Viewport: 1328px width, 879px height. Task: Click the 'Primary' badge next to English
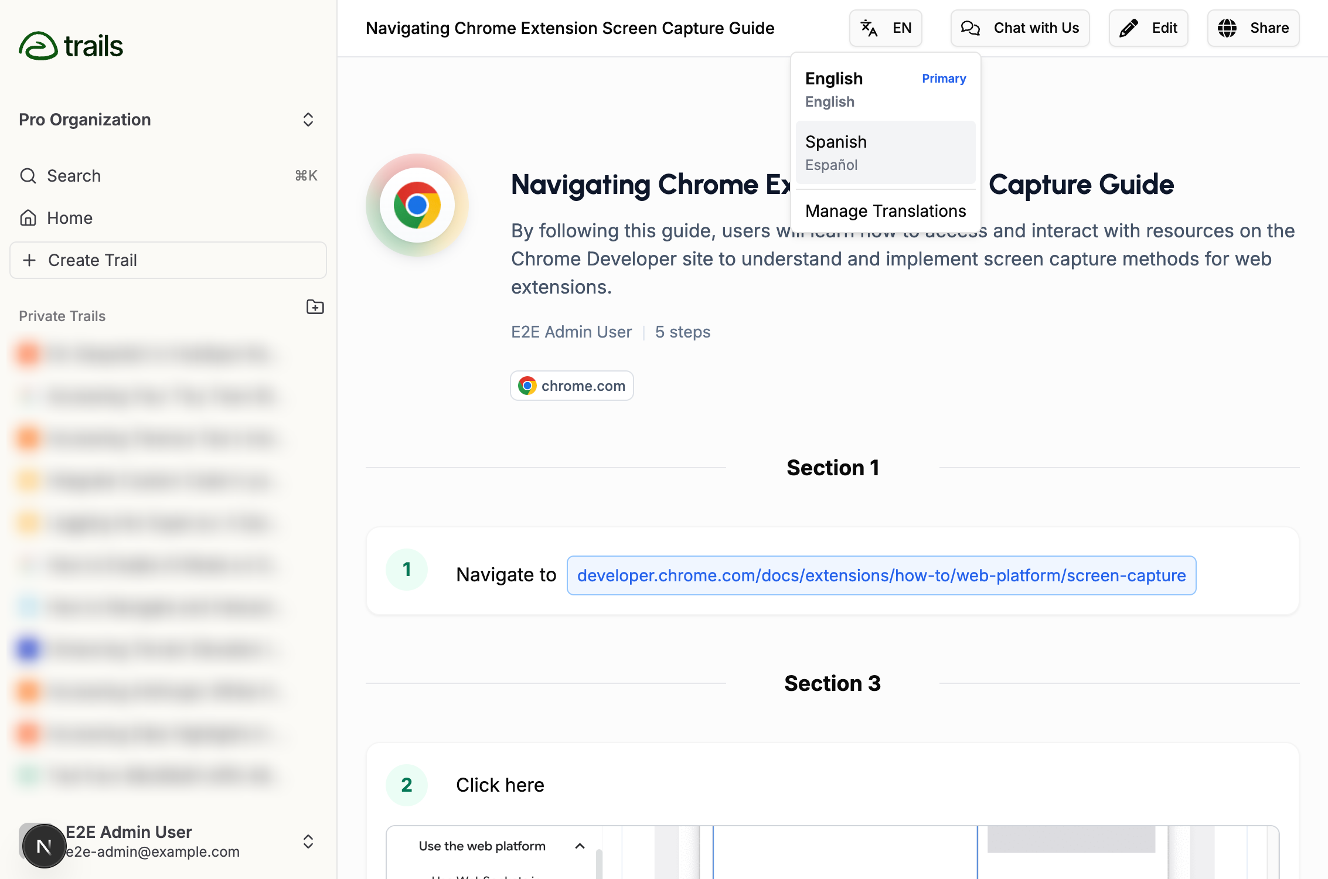[x=944, y=79]
